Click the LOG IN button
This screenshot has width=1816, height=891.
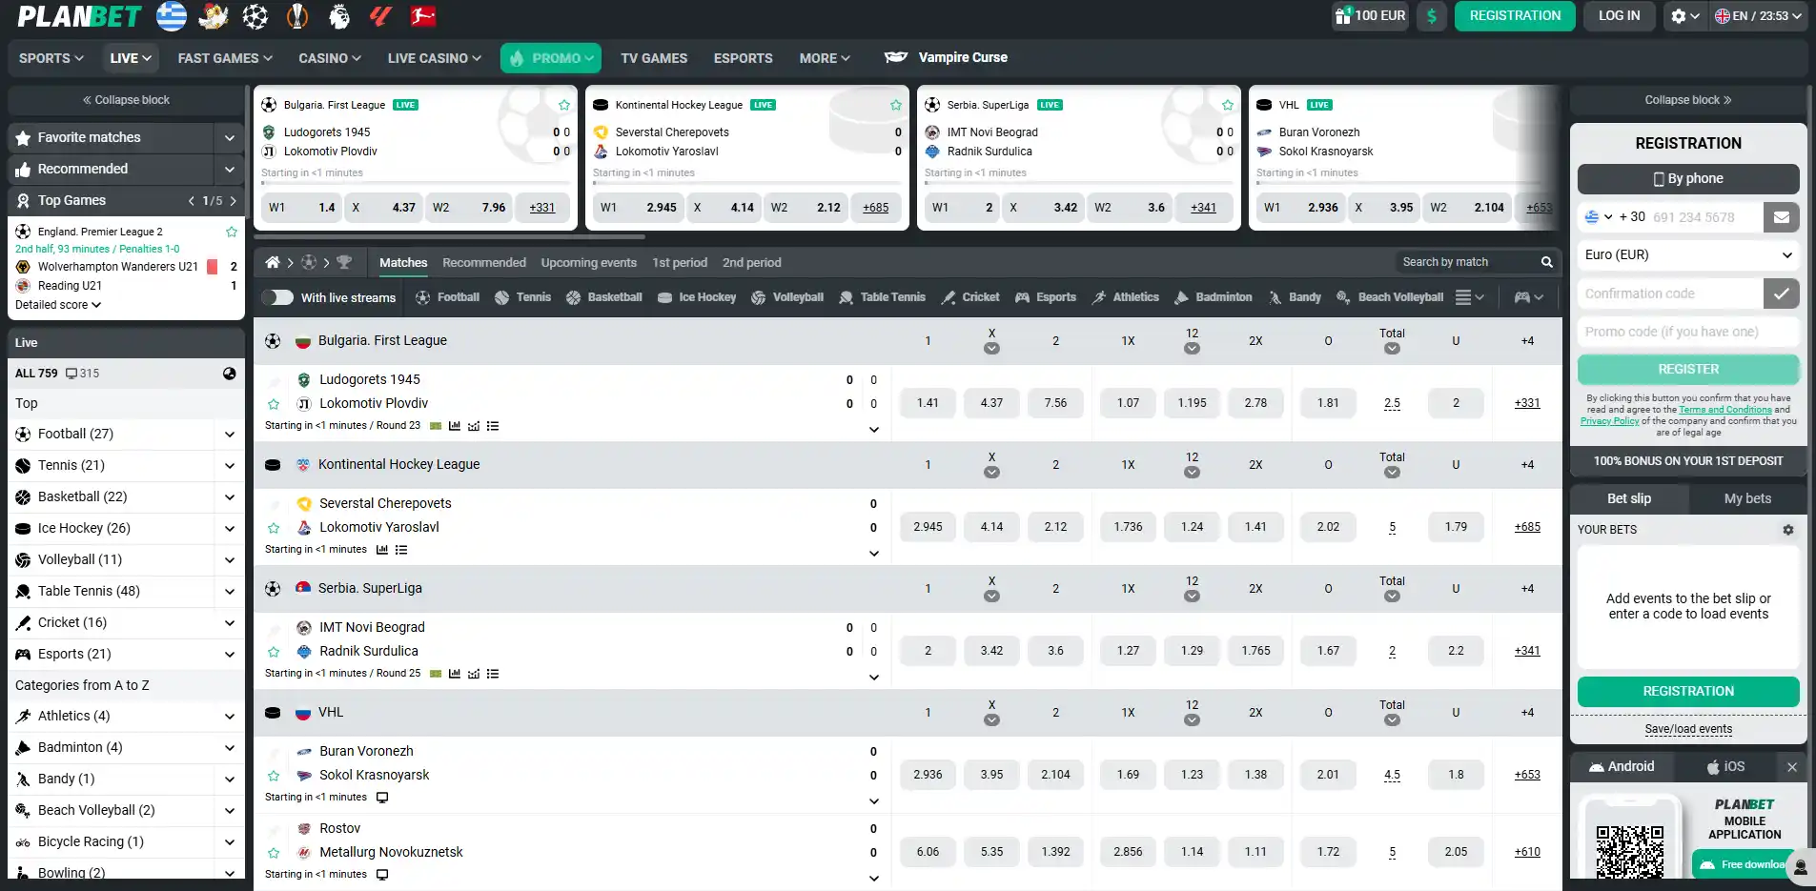[x=1620, y=16]
